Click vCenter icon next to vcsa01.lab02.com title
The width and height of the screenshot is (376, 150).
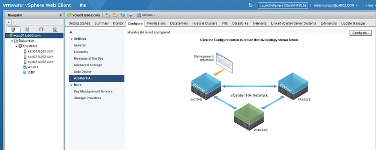click(x=69, y=15)
